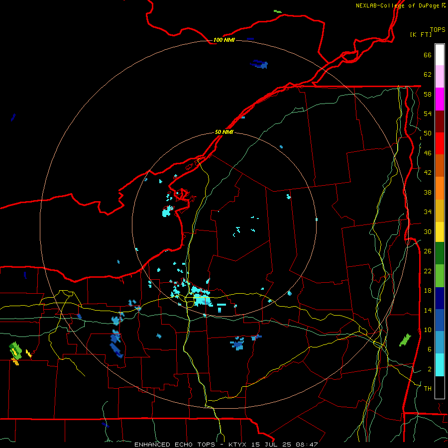
Task: Click the "42" legend value
Action: pos(428,173)
